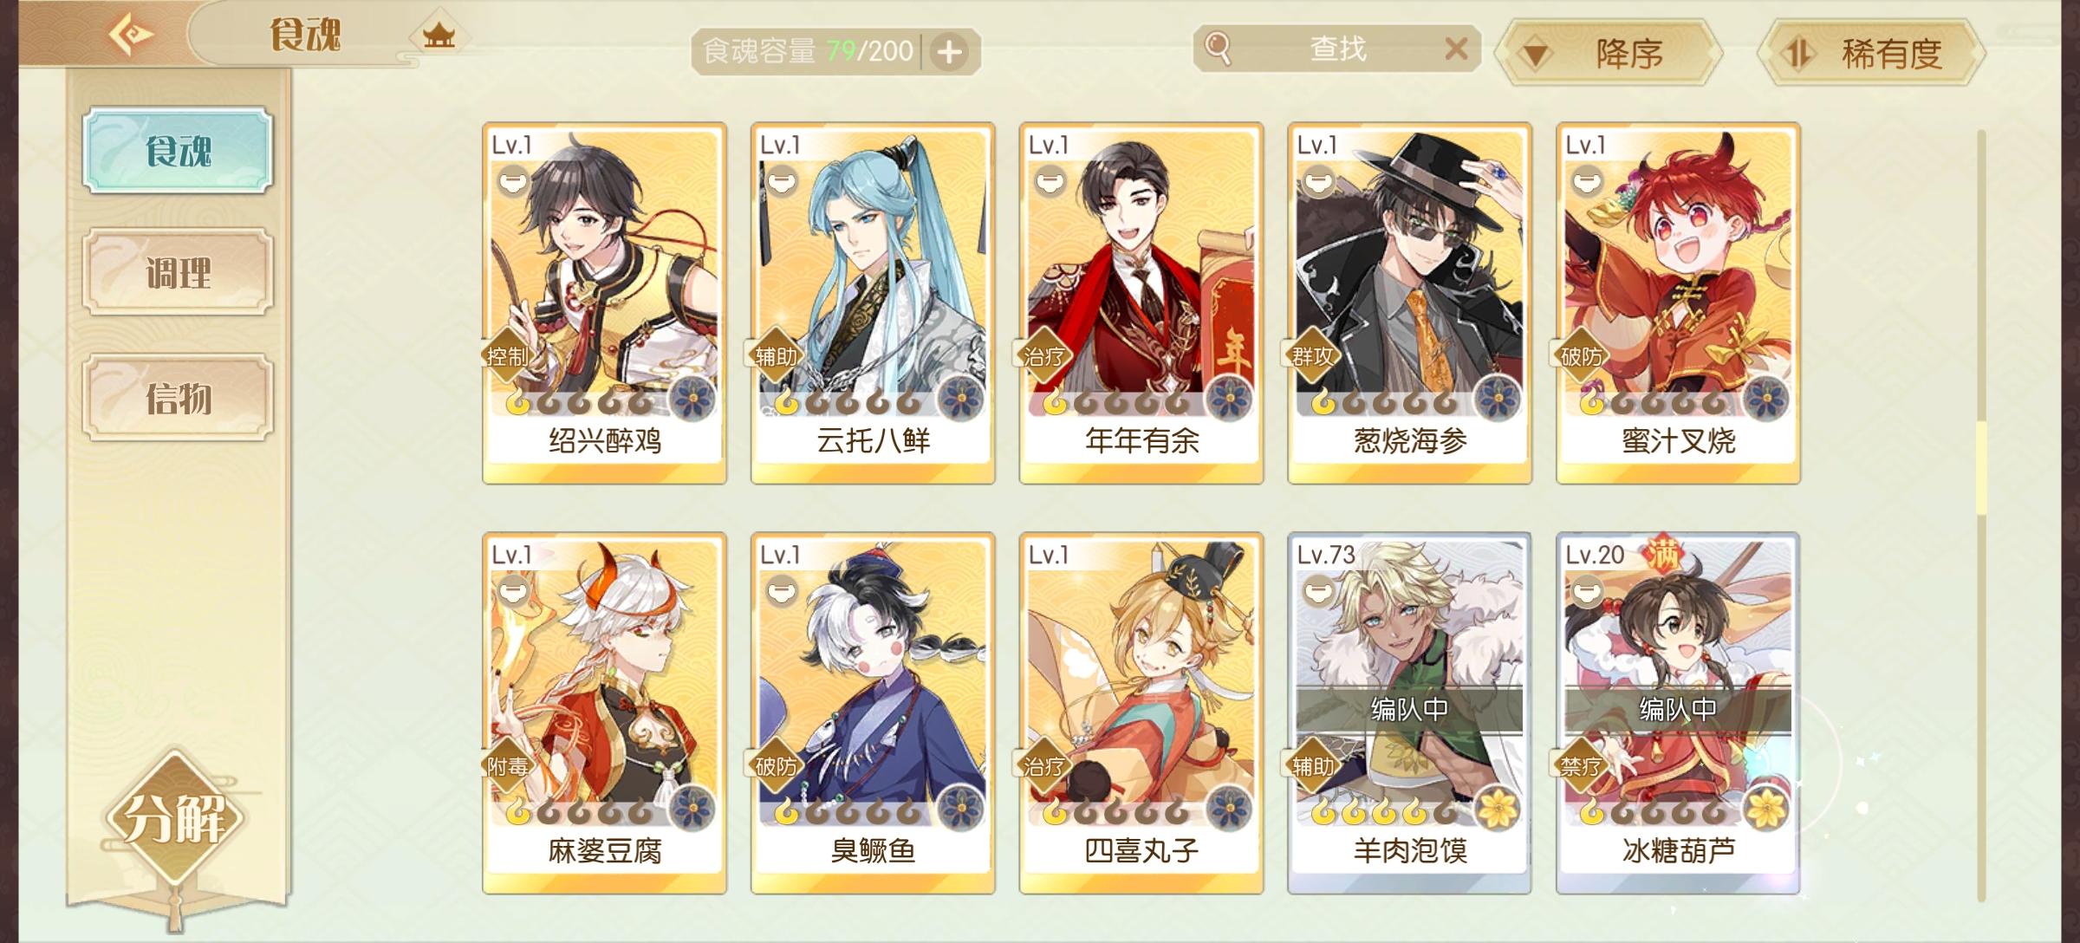Click the 群攻 role badge on 葱烧海参
2080x943 pixels.
(x=1313, y=356)
